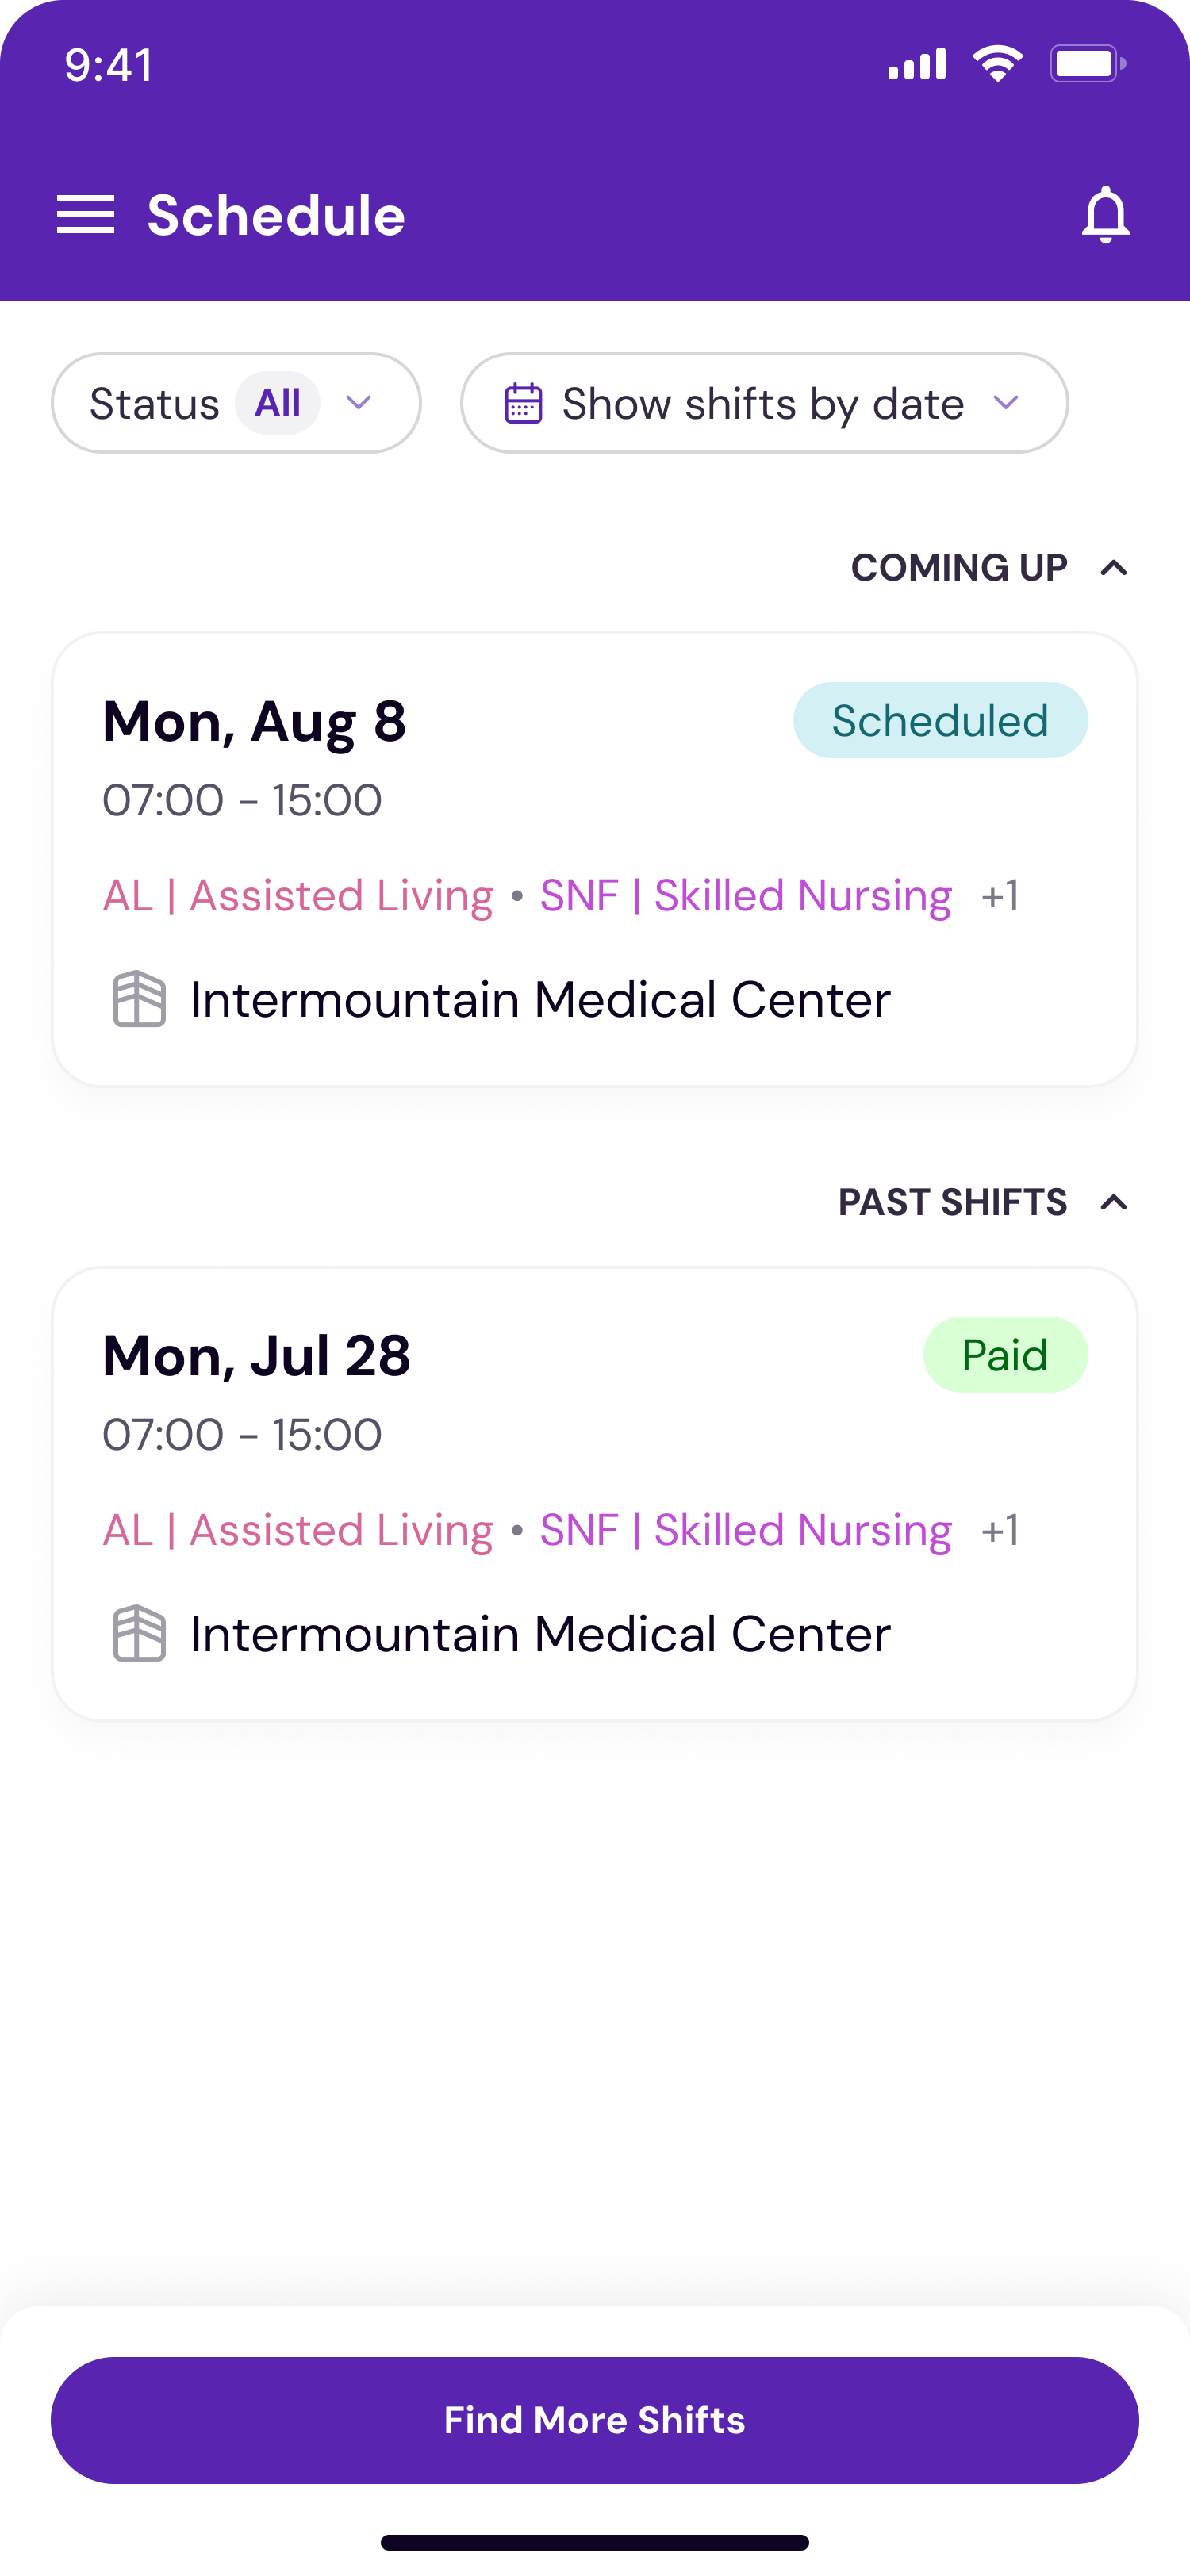Tap building icon on Jul 28 shift
This screenshot has height=2576, width=1190.
pyautogui.click(x=139, y=1633)
